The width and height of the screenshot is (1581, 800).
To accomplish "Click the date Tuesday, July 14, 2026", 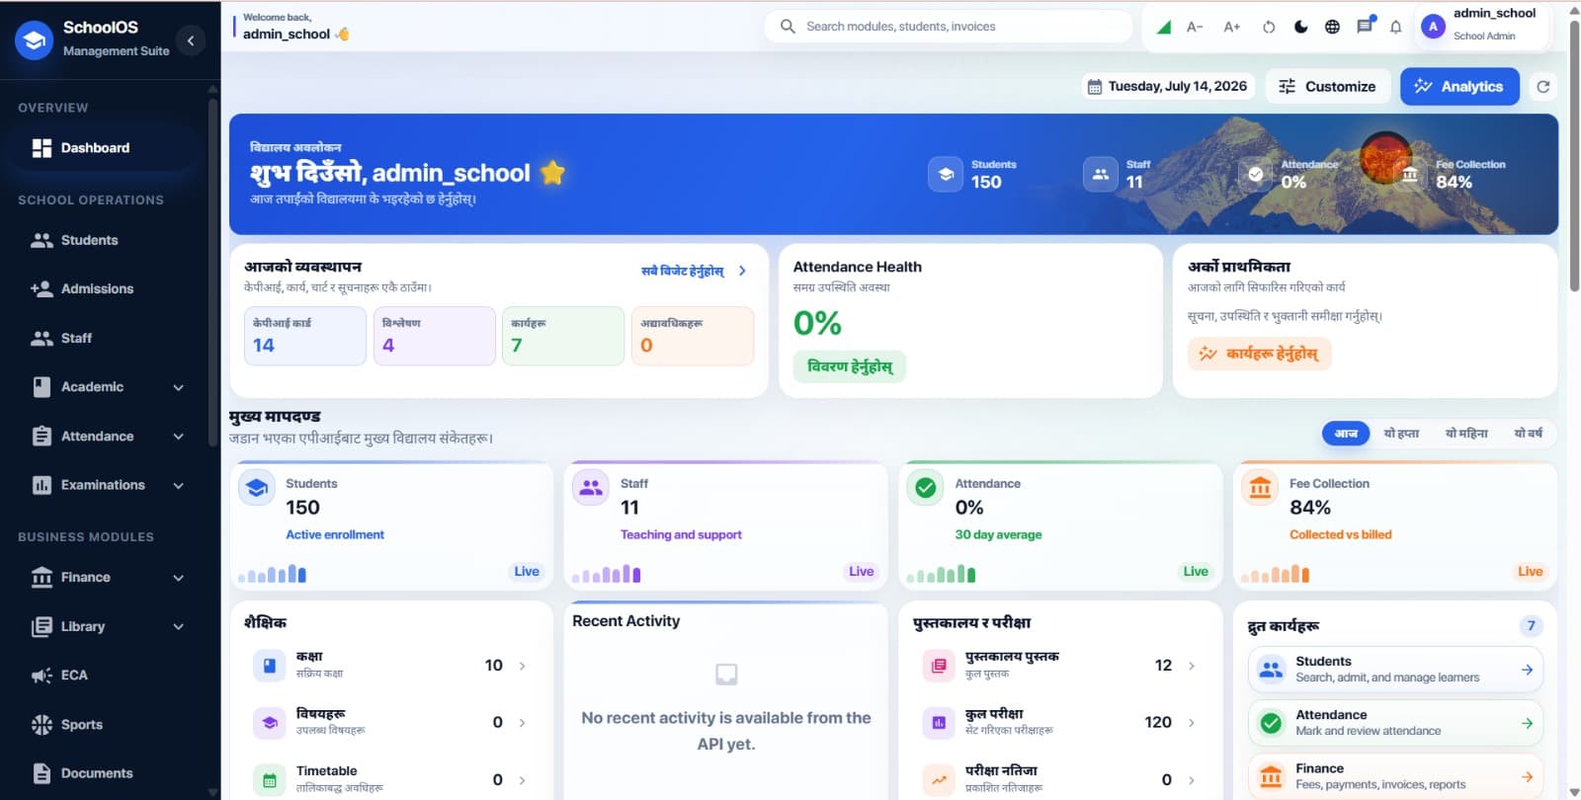I will (1168, 87).
